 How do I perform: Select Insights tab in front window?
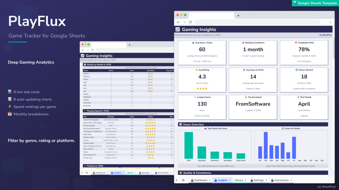[x=223, y=180]
